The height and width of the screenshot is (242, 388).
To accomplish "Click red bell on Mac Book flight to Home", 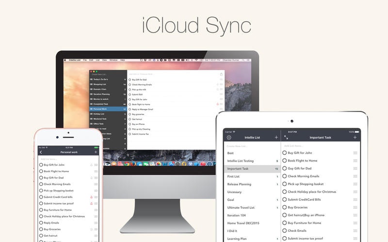I will point(218,104).
